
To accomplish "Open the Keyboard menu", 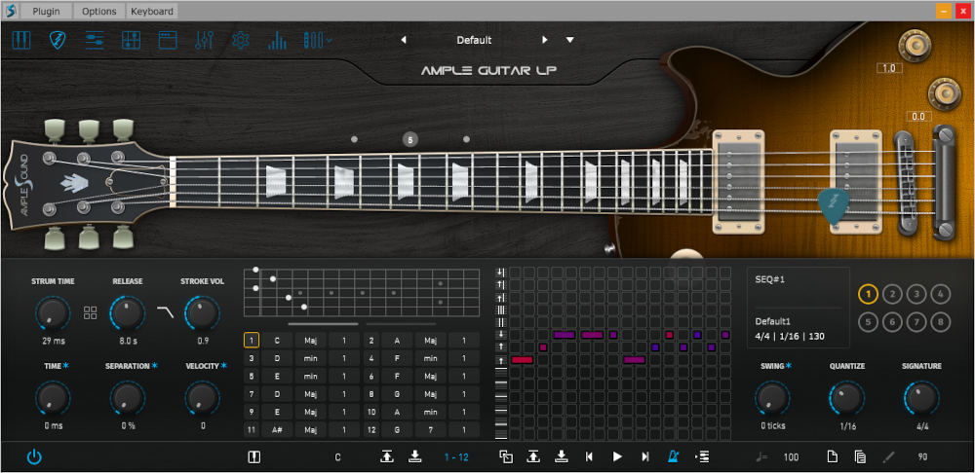I will click(x=152, y=11).
